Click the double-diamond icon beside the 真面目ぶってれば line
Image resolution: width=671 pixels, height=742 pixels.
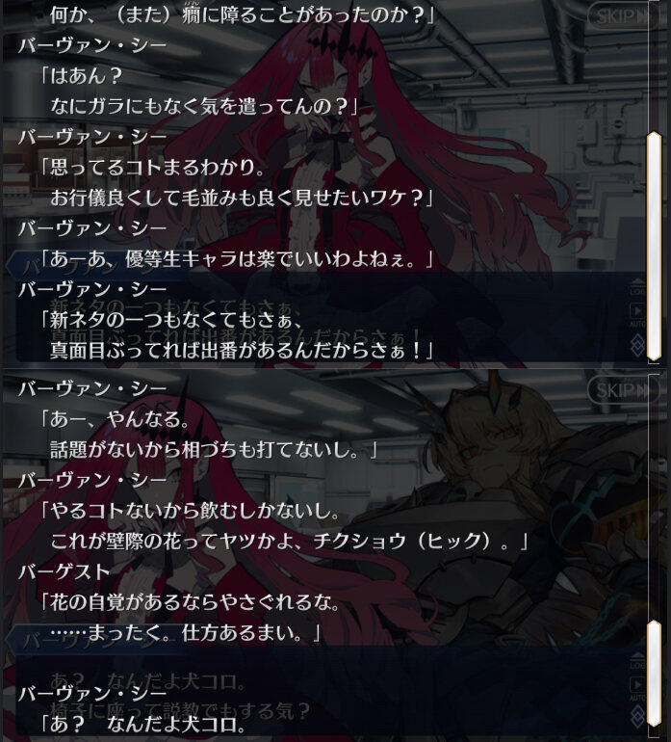pyautogui.click(x=638, y=345)
